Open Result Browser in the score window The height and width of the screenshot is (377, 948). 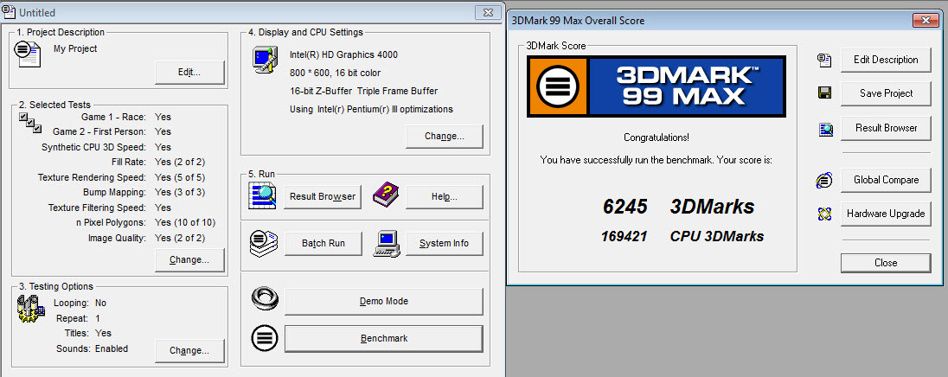[x=886, y=128]
